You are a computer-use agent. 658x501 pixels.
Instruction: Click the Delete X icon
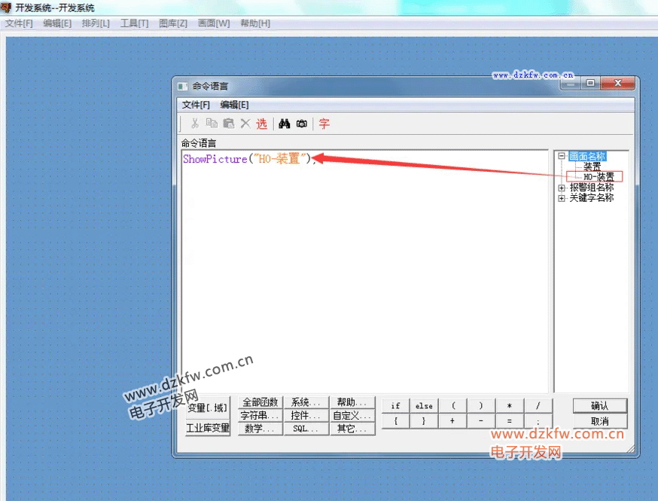coord(245,124)
